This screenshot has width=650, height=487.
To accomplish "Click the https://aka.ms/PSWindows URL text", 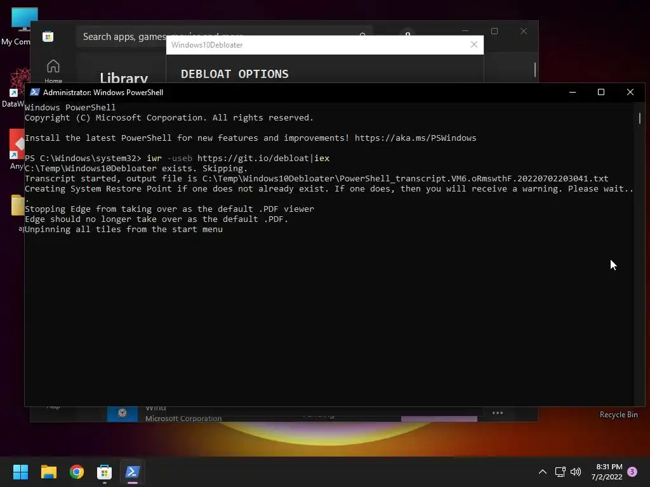I will 415,138.
